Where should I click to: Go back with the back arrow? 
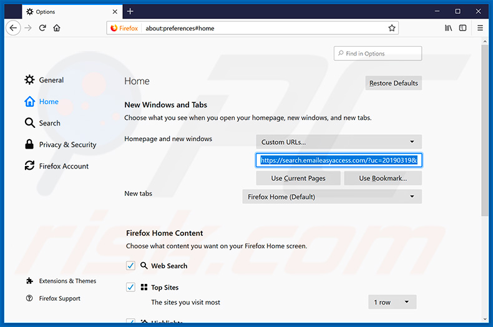tap(13, 28)
